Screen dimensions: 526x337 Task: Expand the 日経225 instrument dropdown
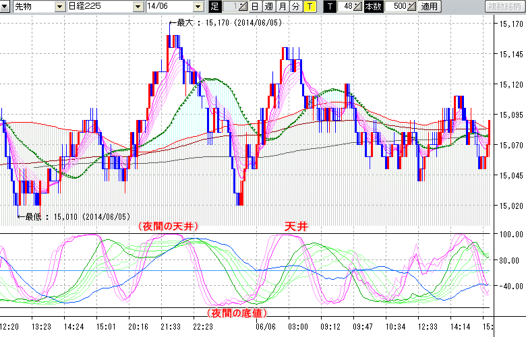coord(139,7)
